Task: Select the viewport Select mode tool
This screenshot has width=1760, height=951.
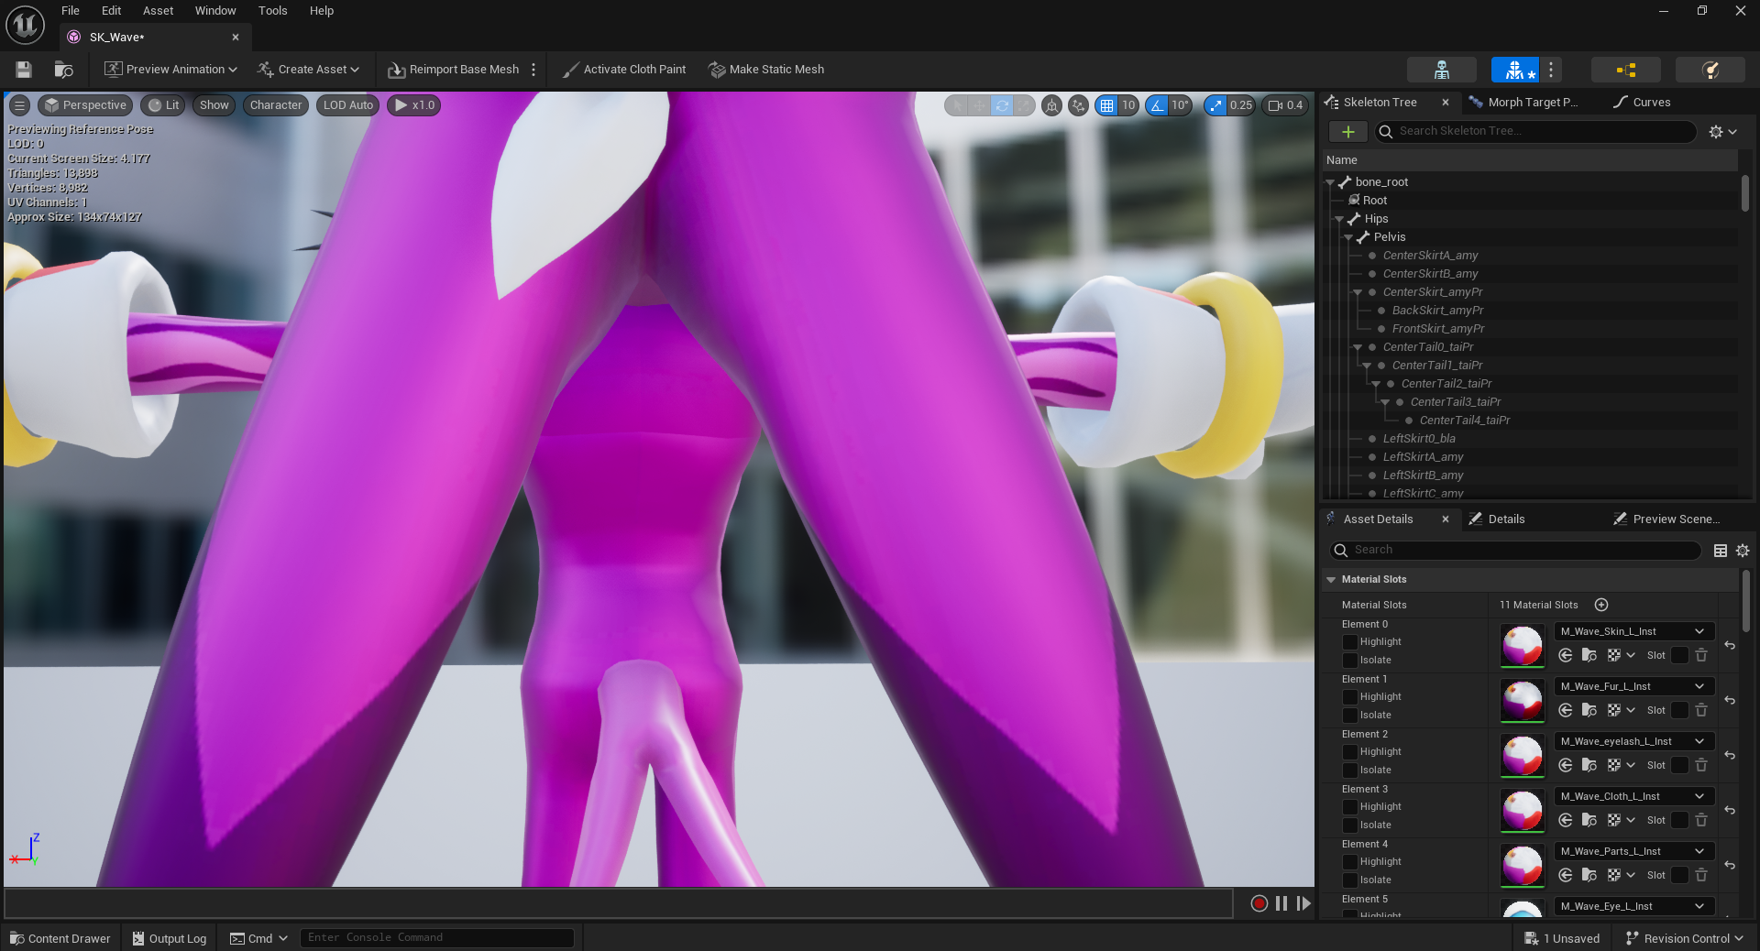Action: coord(957,105)
